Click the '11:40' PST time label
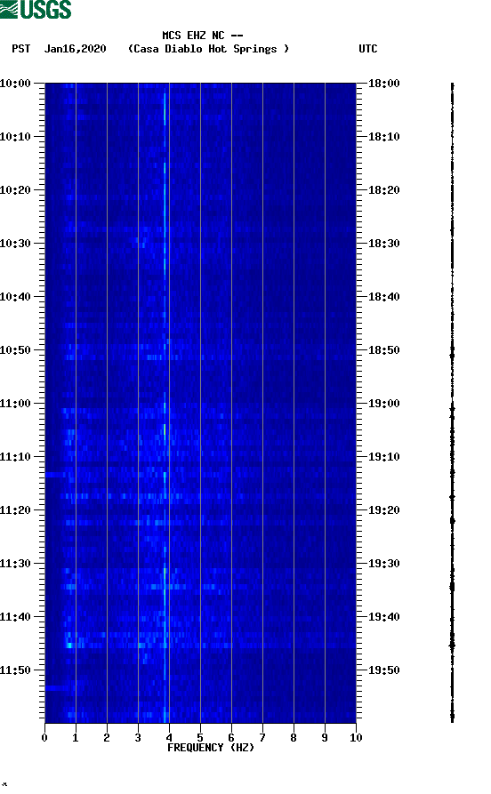The width and height of the screenshot is (491, 794). [x=15, y=617]
